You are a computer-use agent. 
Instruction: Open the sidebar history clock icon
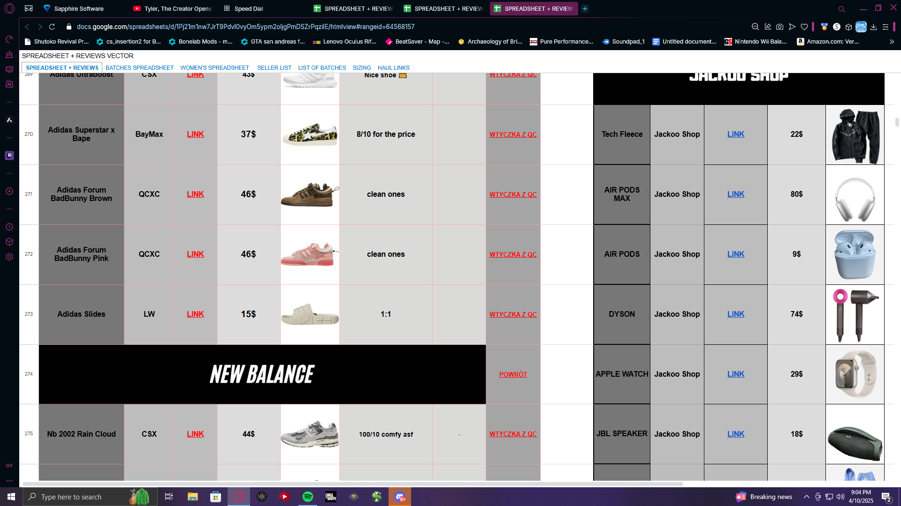pos(9,227)
